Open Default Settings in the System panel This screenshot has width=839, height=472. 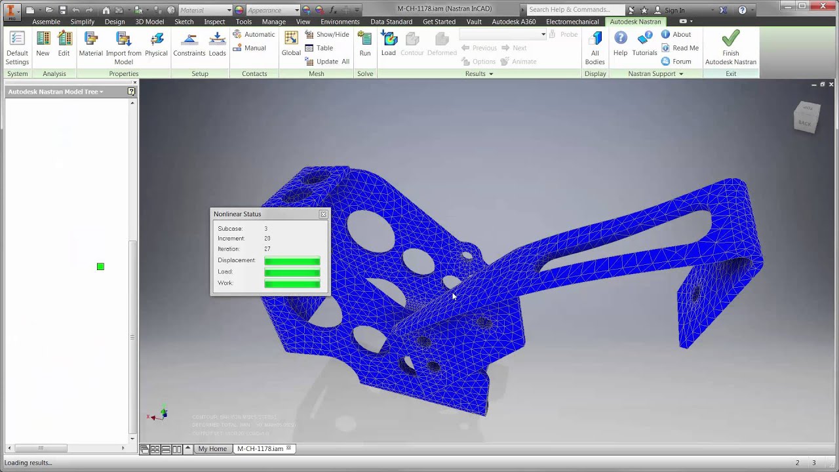[17, 48]
